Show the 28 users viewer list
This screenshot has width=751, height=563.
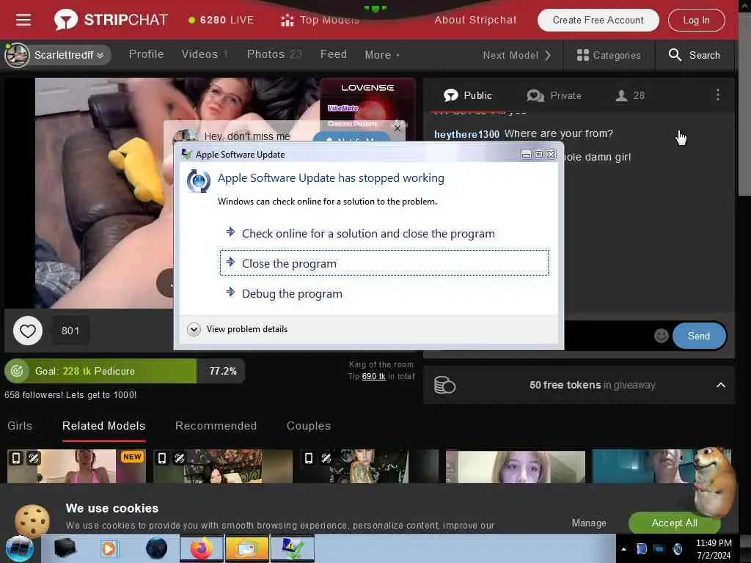[x=630, y=95]
